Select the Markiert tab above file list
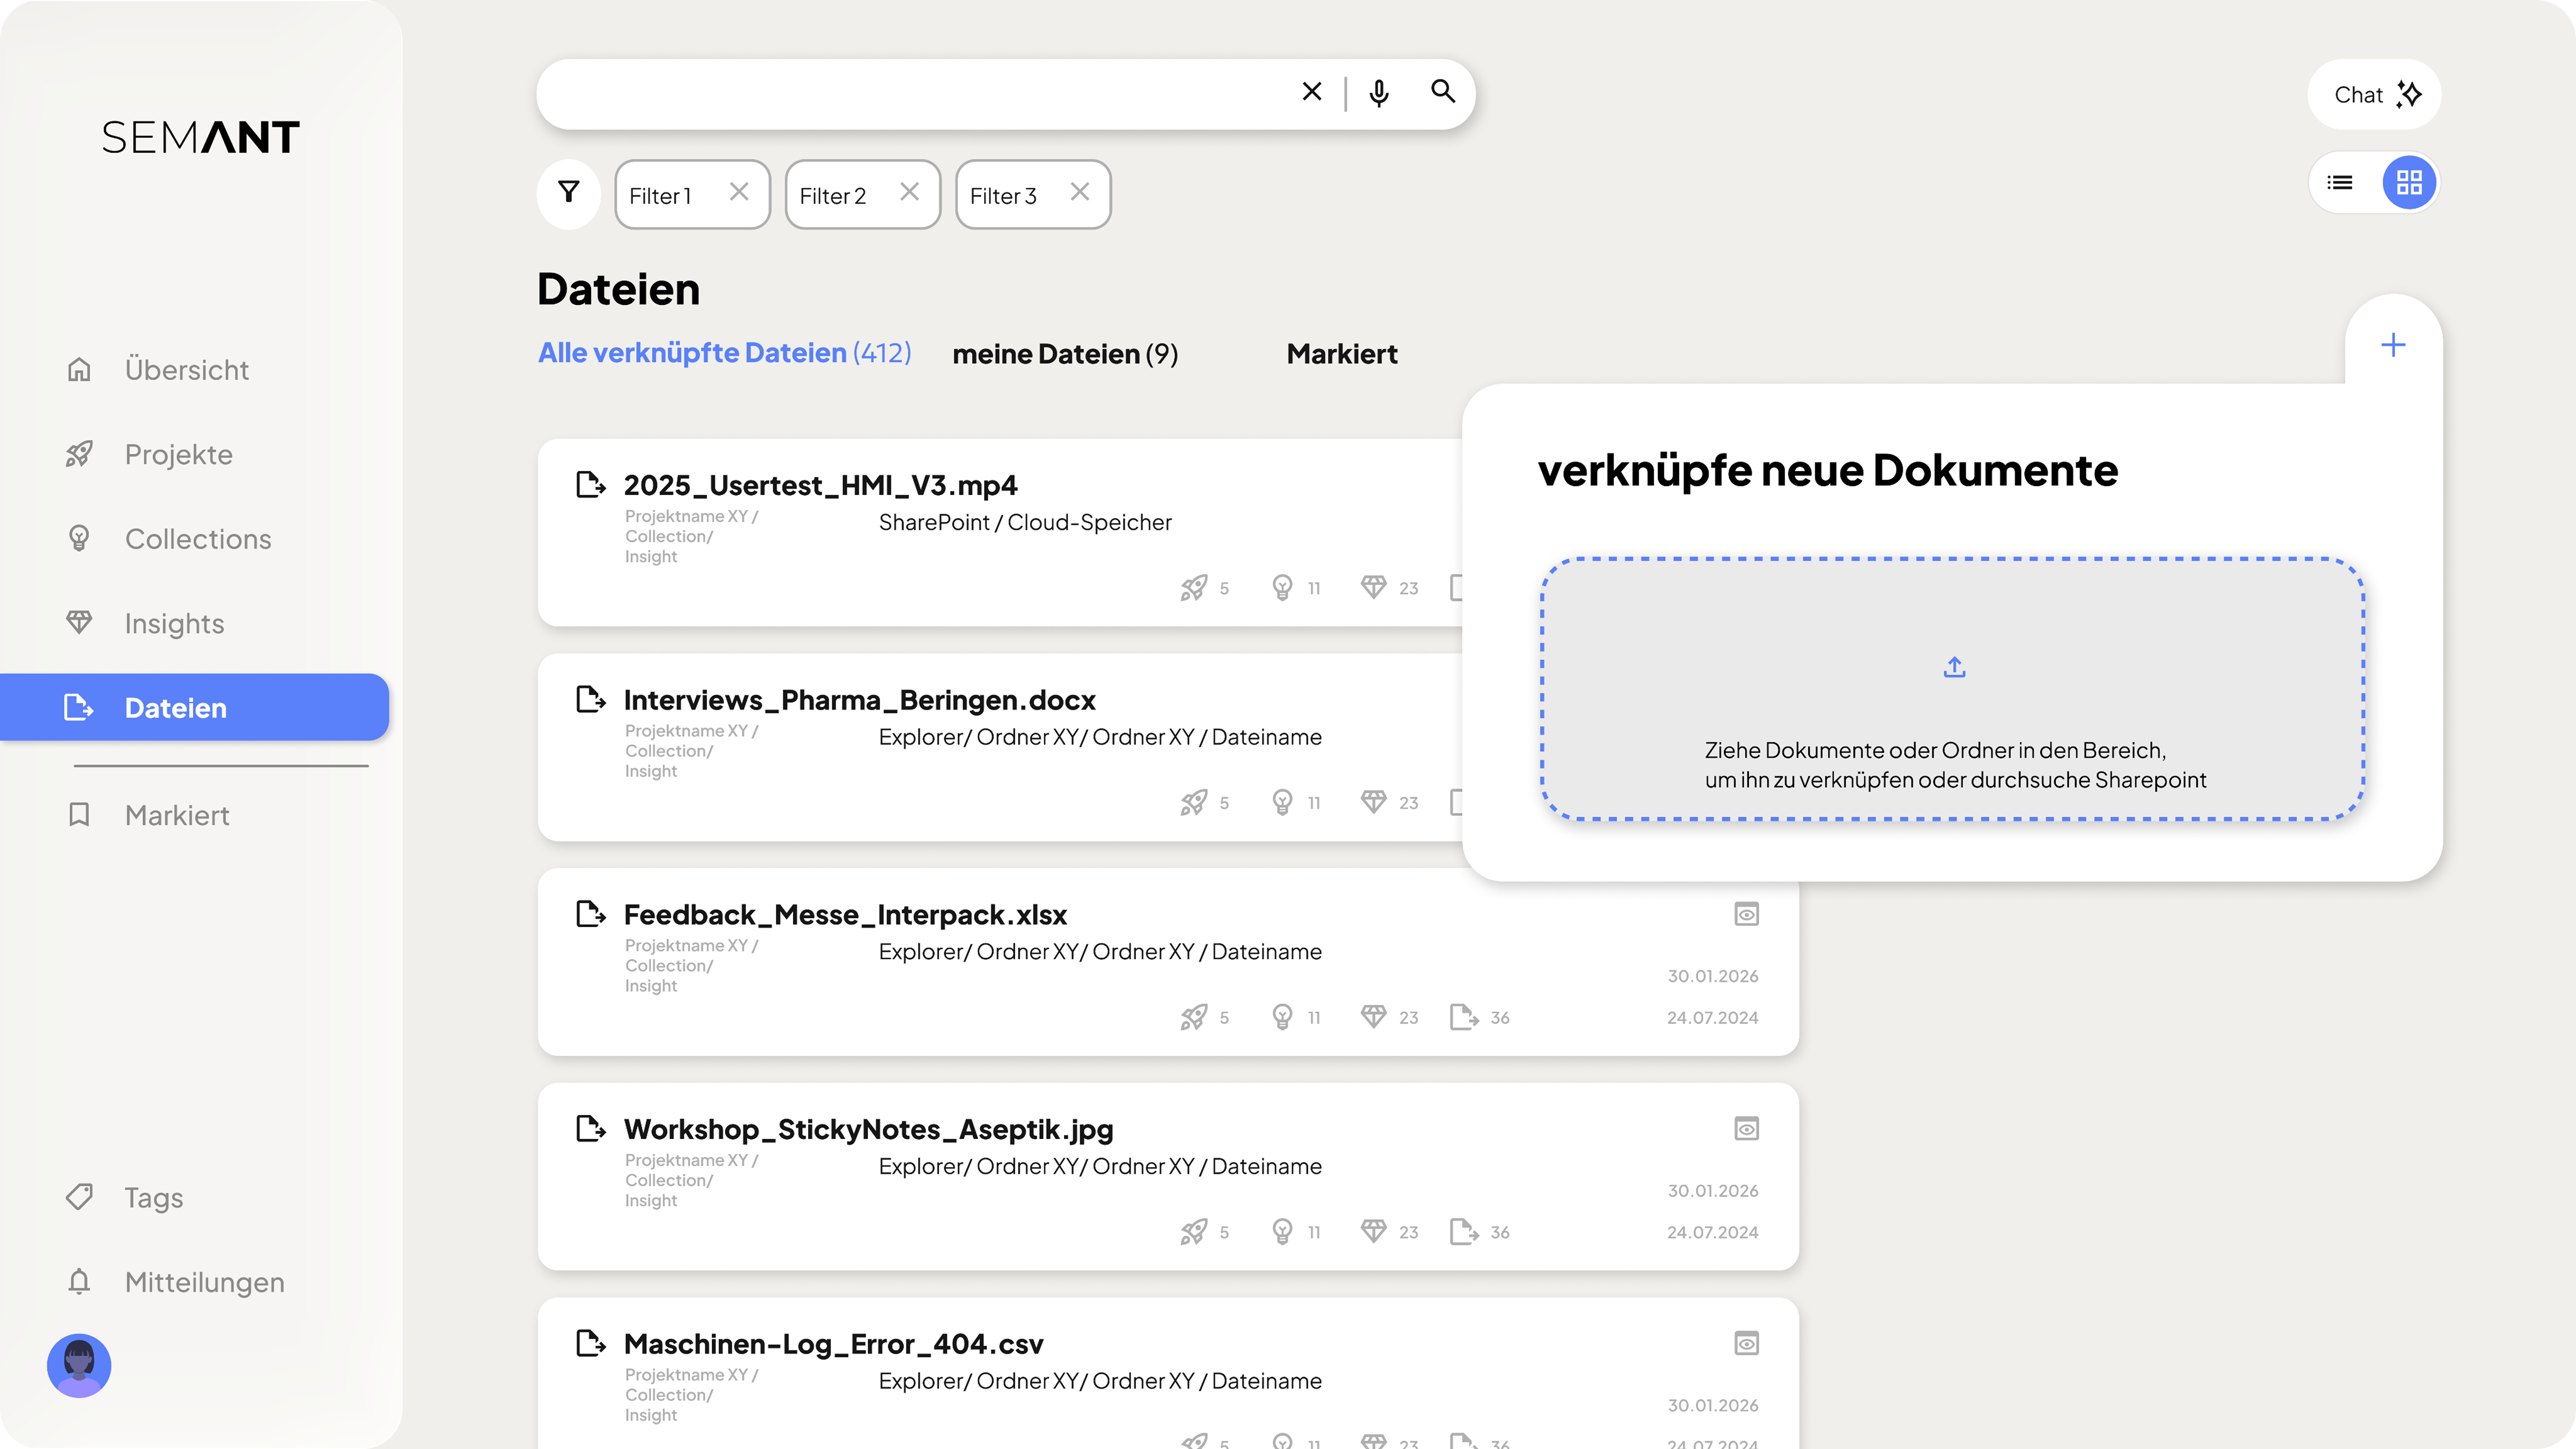This screenshot has width=2576, height=1449. pyautogui.click(x=1341, y=354)
